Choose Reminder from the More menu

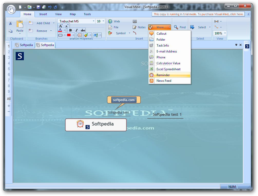[x=169, y=75]
